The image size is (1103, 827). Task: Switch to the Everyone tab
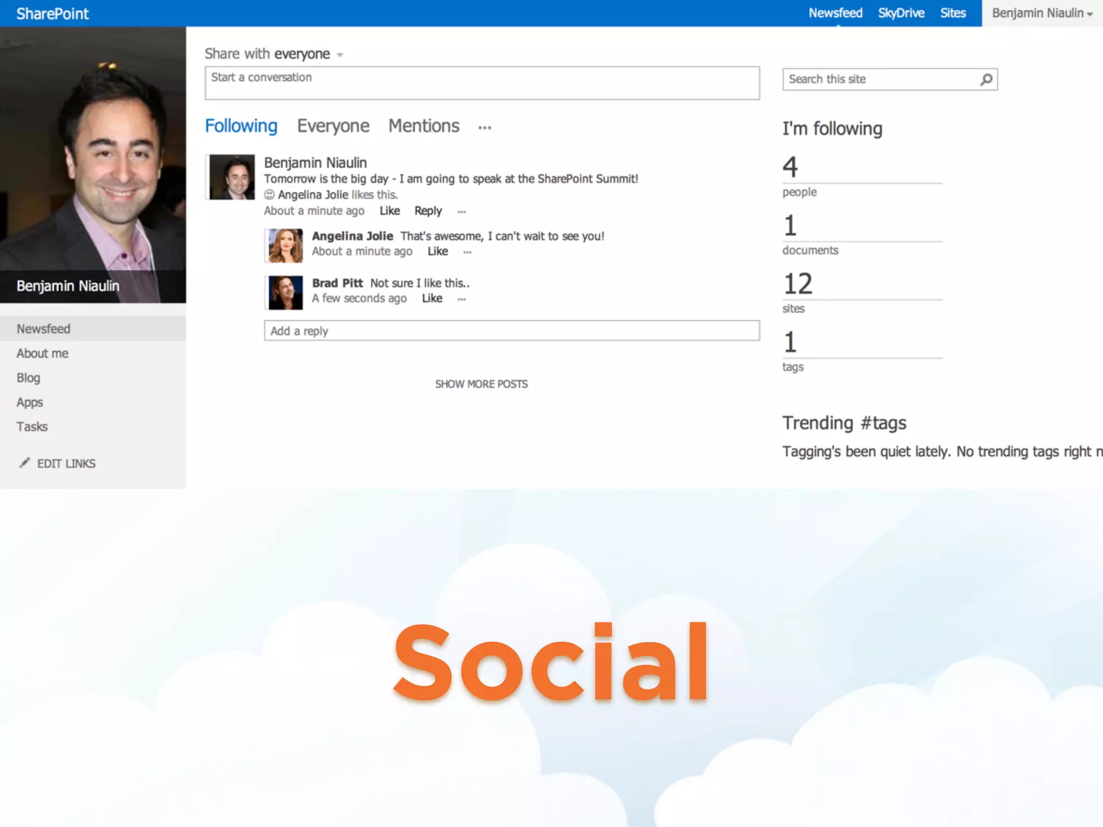point(333,126)
